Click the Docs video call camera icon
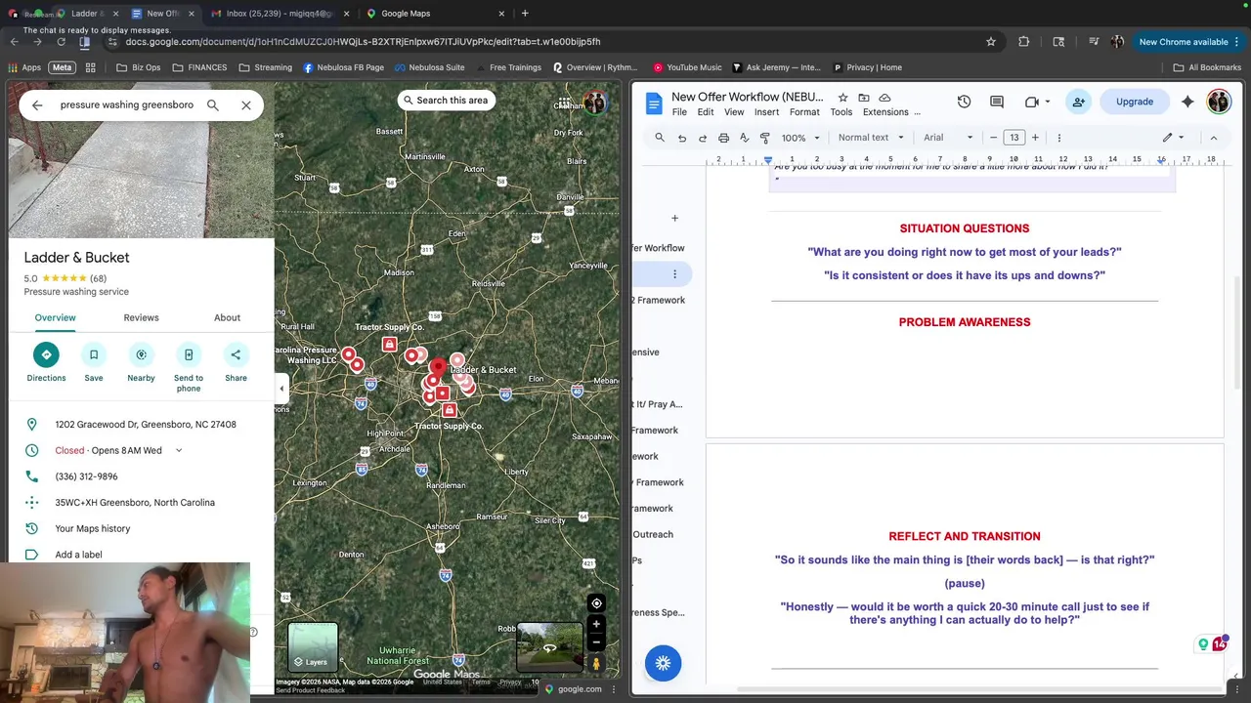 coord(1032,102)
